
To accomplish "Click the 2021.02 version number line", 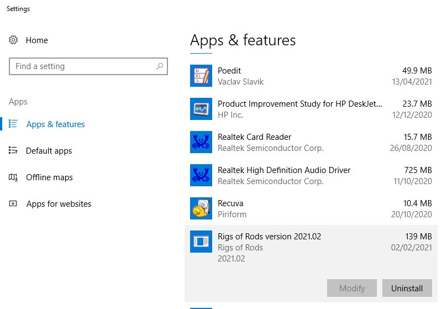I will [x=231, y=259].
